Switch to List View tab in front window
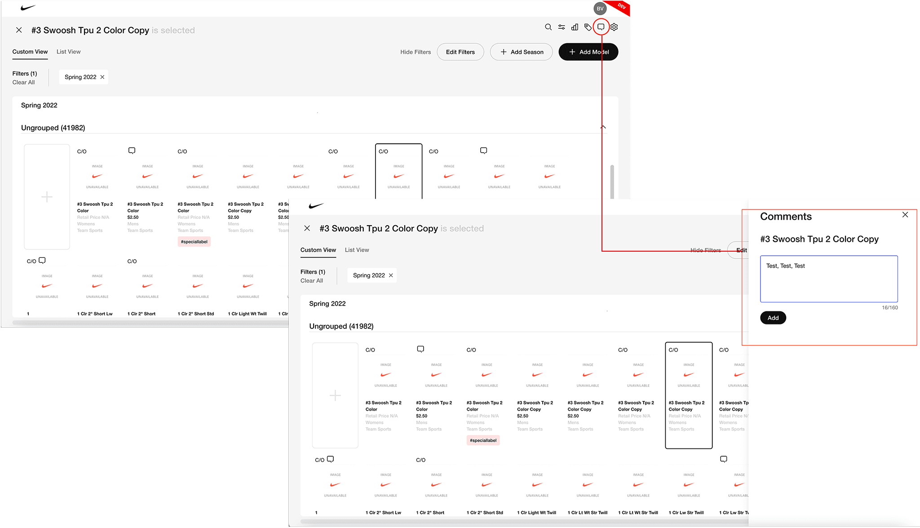920x528 pixels. point(357,250)
